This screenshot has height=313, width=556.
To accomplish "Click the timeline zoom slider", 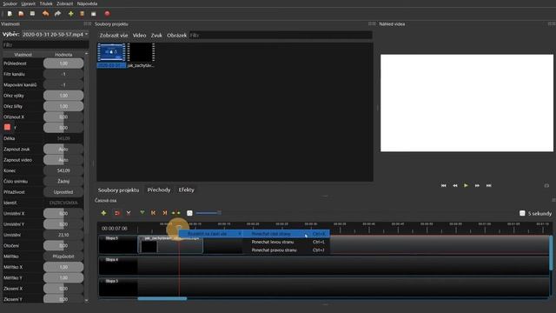I will pos(208,213).
